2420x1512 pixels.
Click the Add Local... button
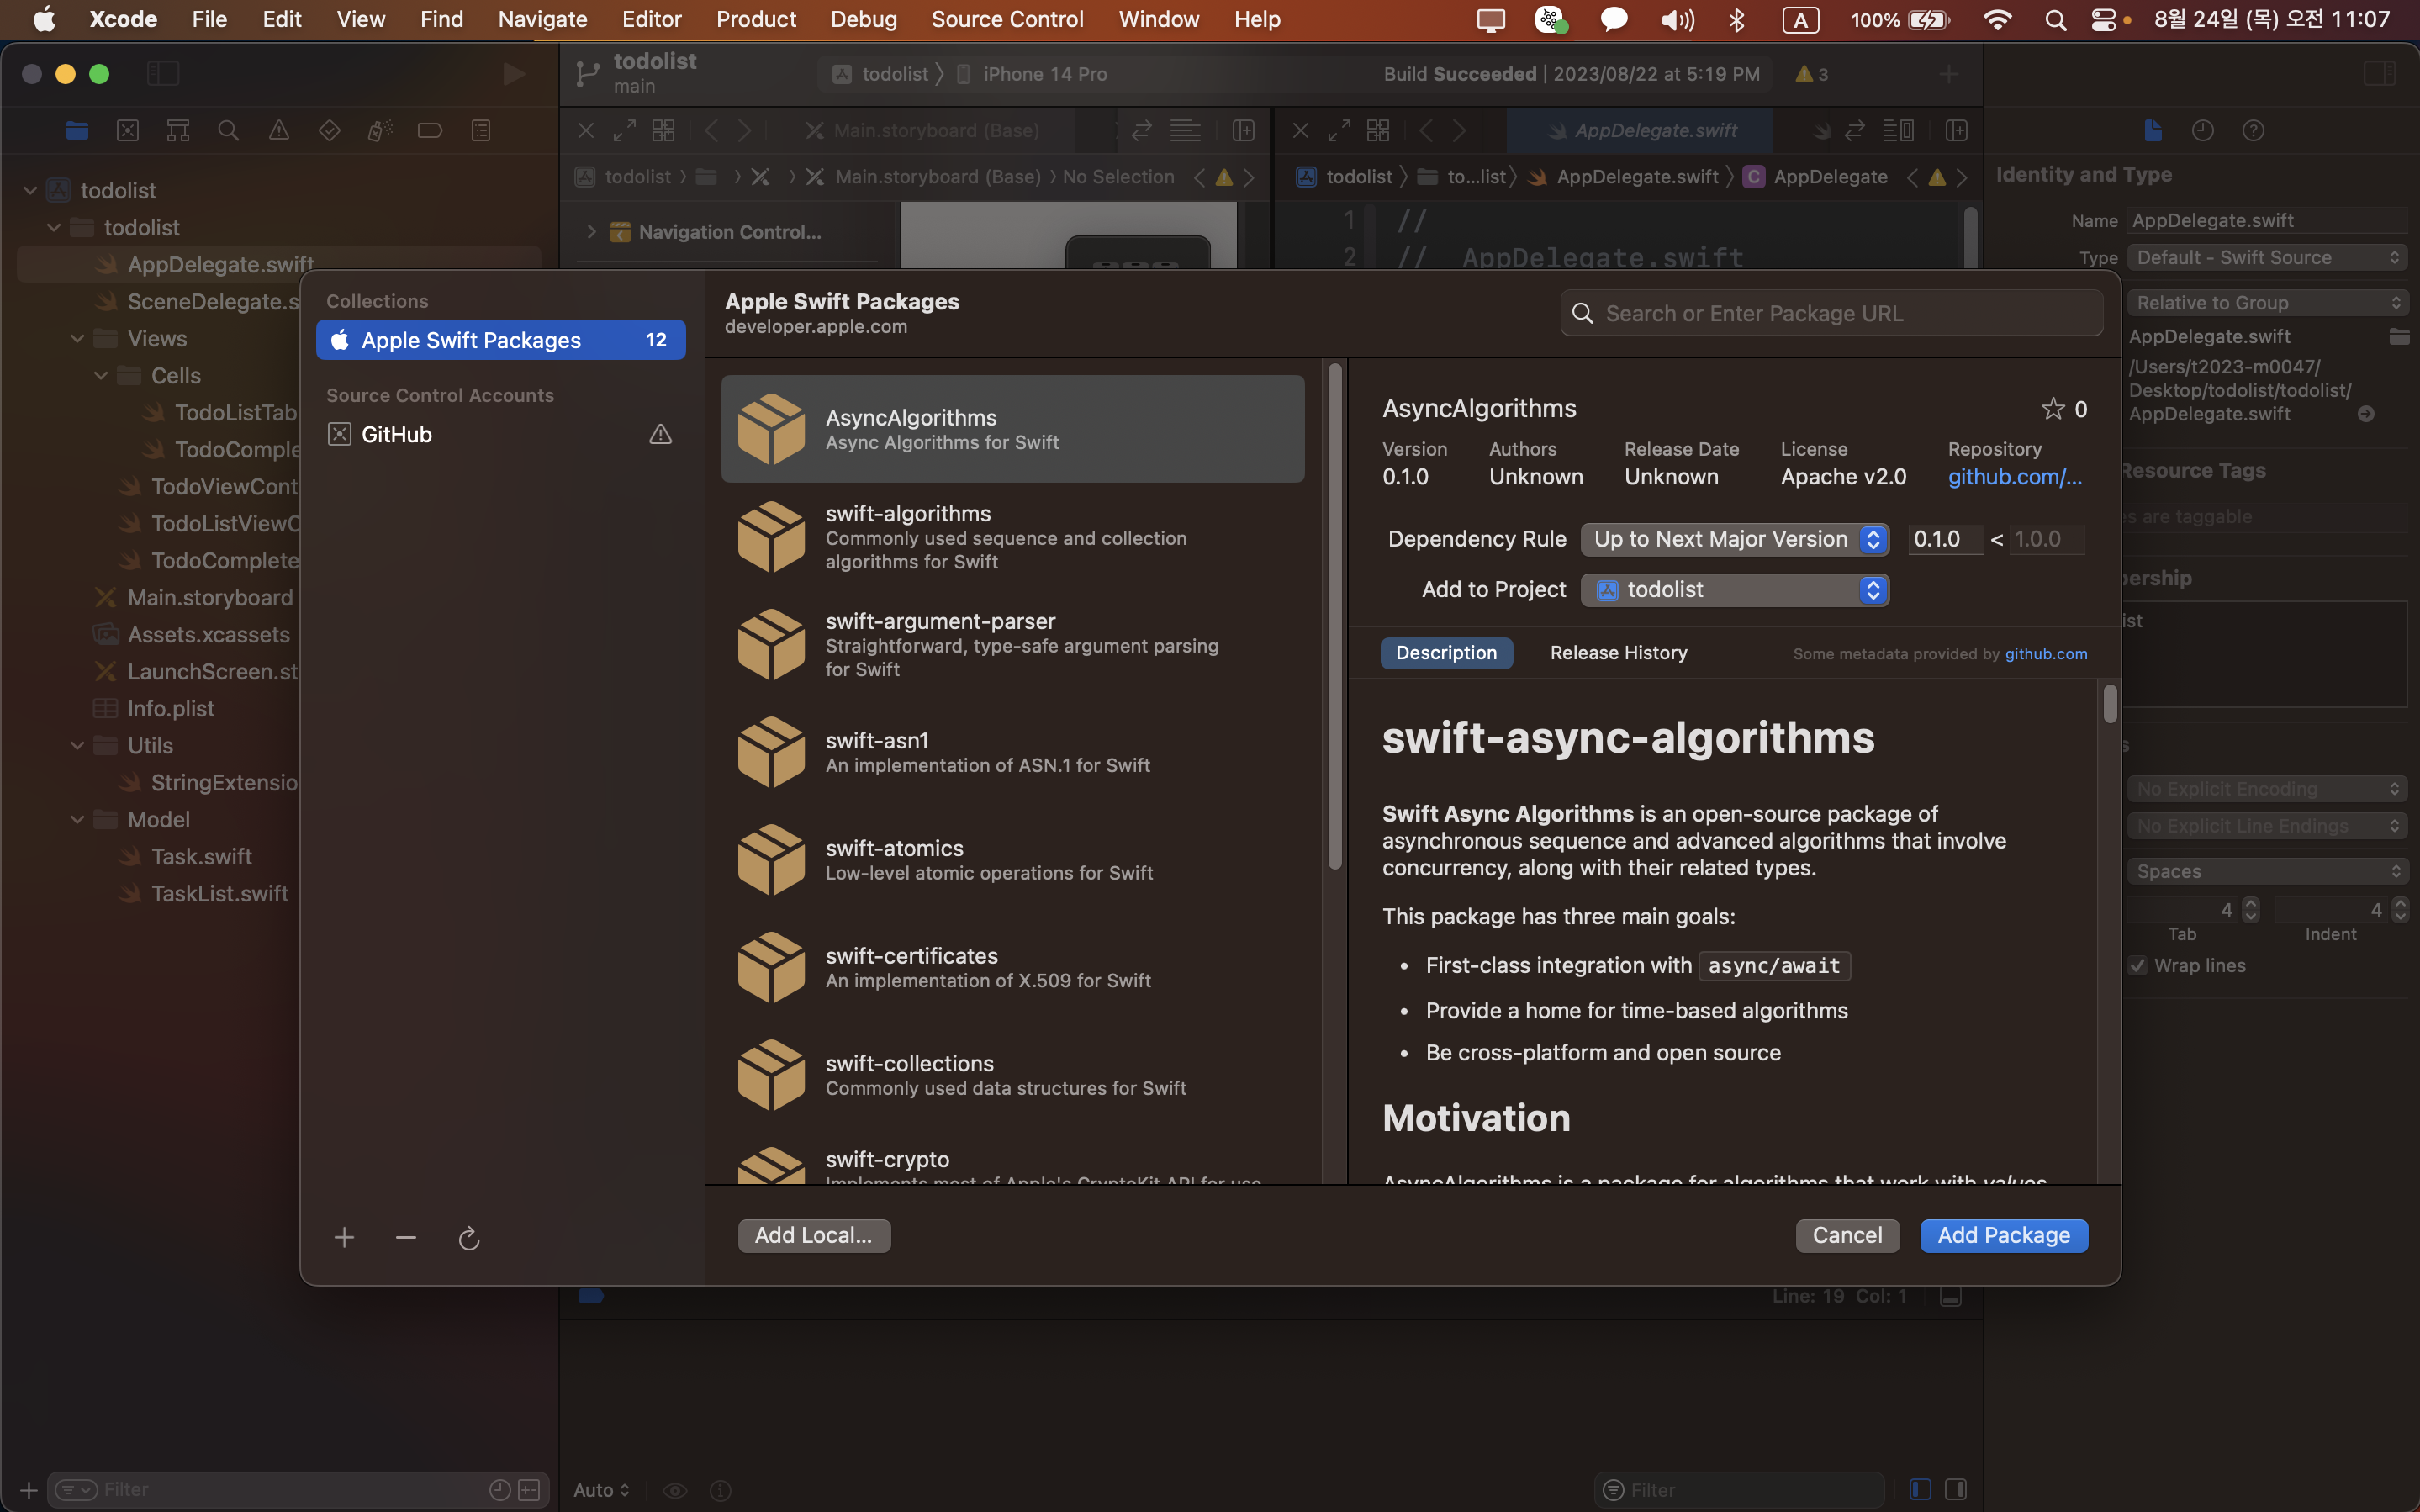point(814,1236)
